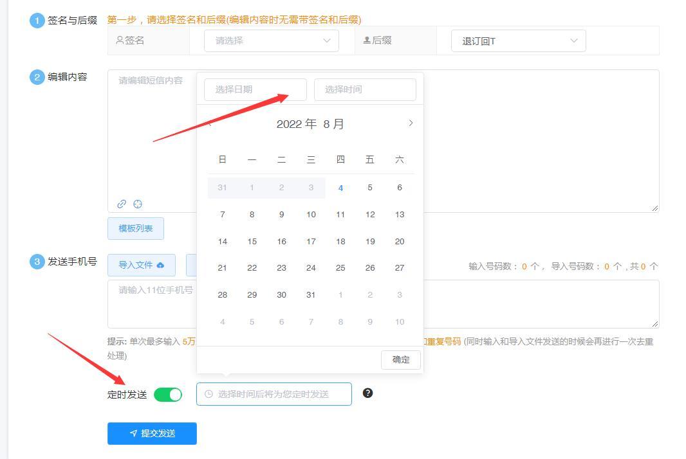Open the 模板列表 button
This screenshot has height=459, width=686.
(136, 228)
